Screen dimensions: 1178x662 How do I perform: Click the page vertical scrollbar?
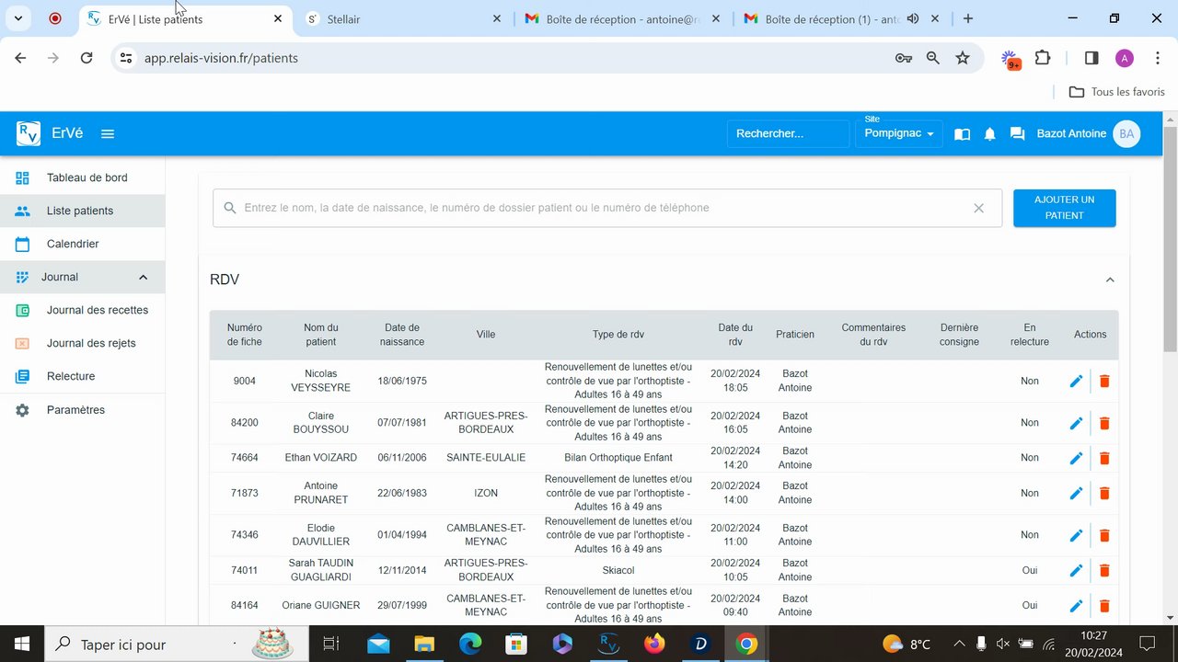[x=1171, y=239]
